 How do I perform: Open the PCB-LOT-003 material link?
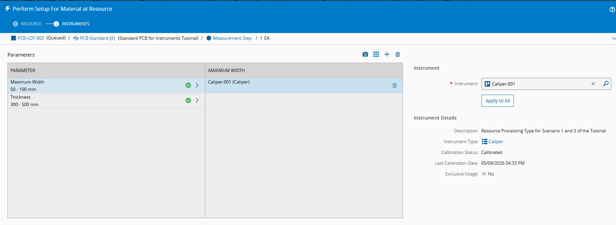31,38
